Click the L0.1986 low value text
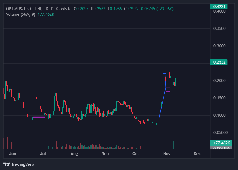The image size is (238, 170). point(115,9)
